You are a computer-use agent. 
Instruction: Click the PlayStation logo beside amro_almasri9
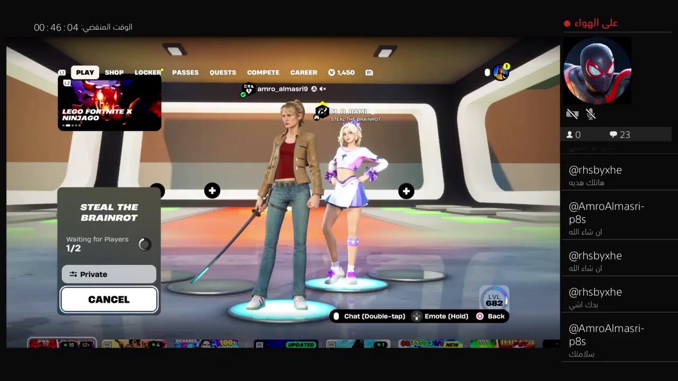pyautogui.click(x=314, y=89)
